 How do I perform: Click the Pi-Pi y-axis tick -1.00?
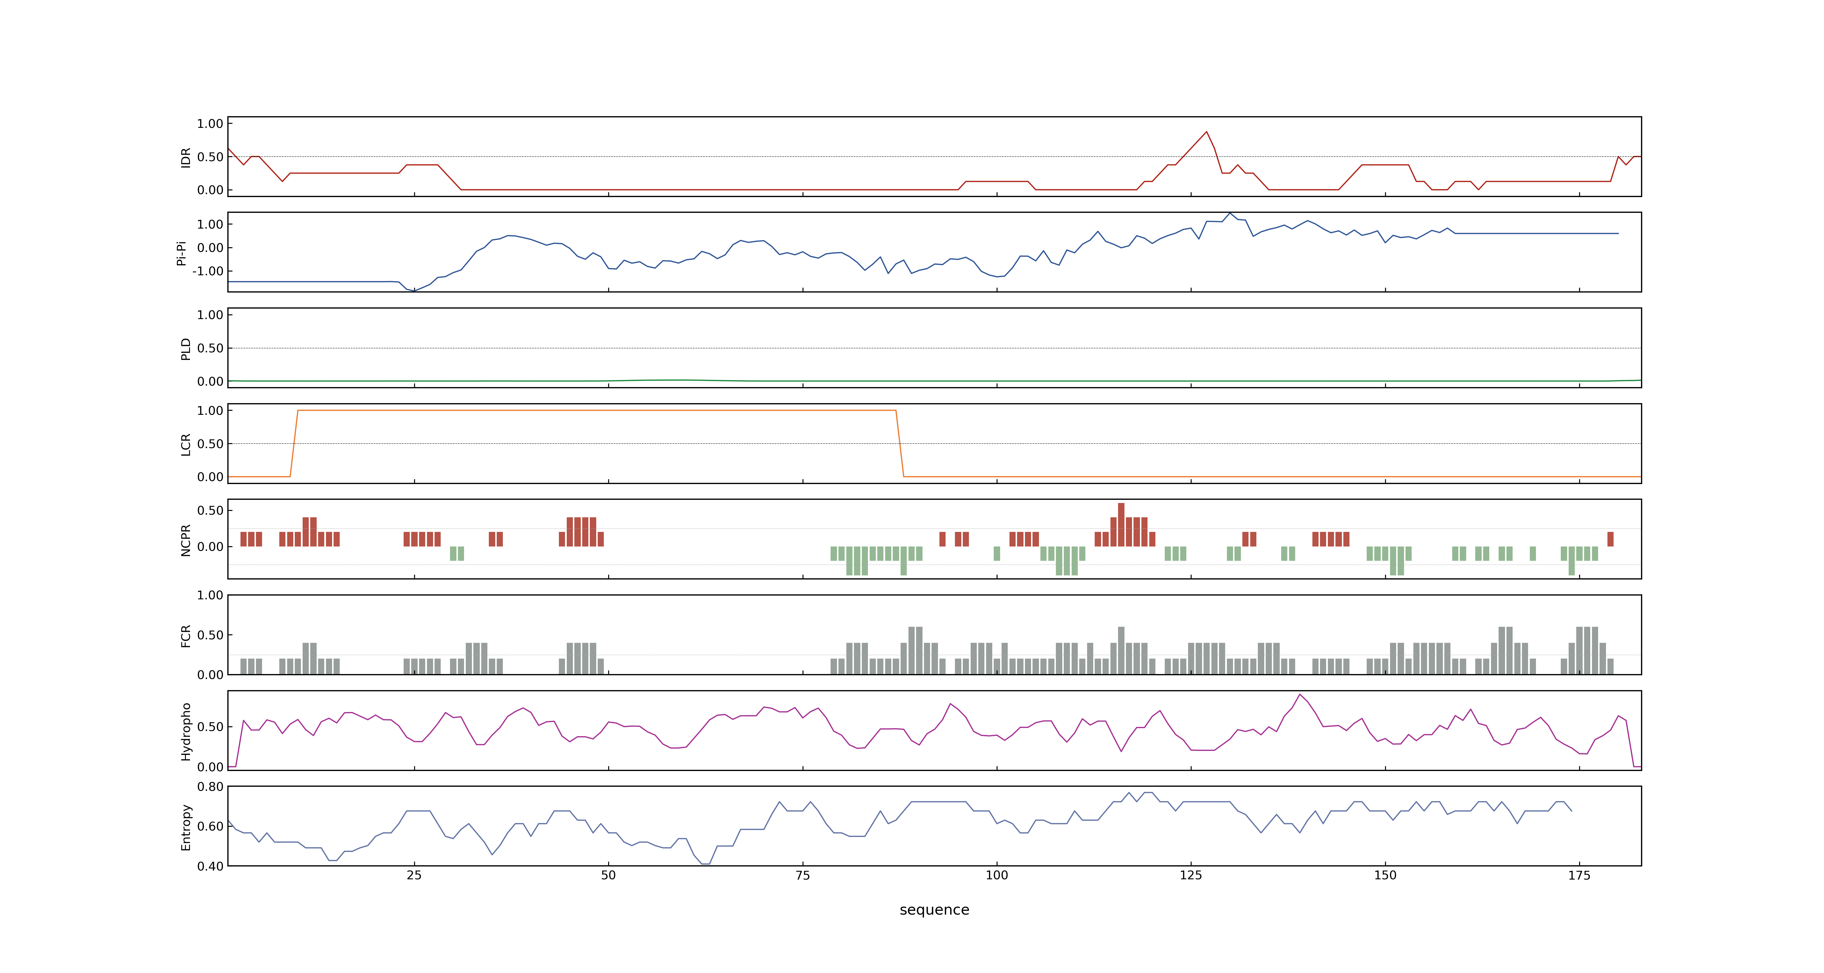(x=208, y=271)
